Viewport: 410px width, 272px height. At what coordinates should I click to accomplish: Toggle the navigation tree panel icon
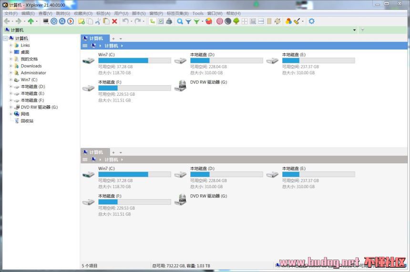tap(153, 21)
